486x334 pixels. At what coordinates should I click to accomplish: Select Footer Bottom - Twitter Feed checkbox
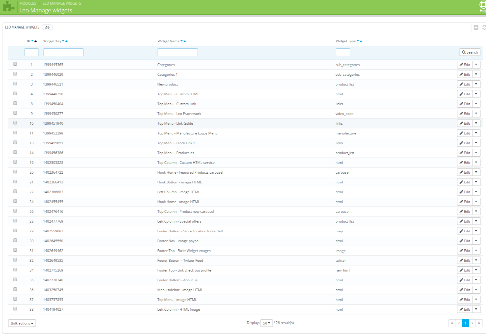[x=15, y=260]
